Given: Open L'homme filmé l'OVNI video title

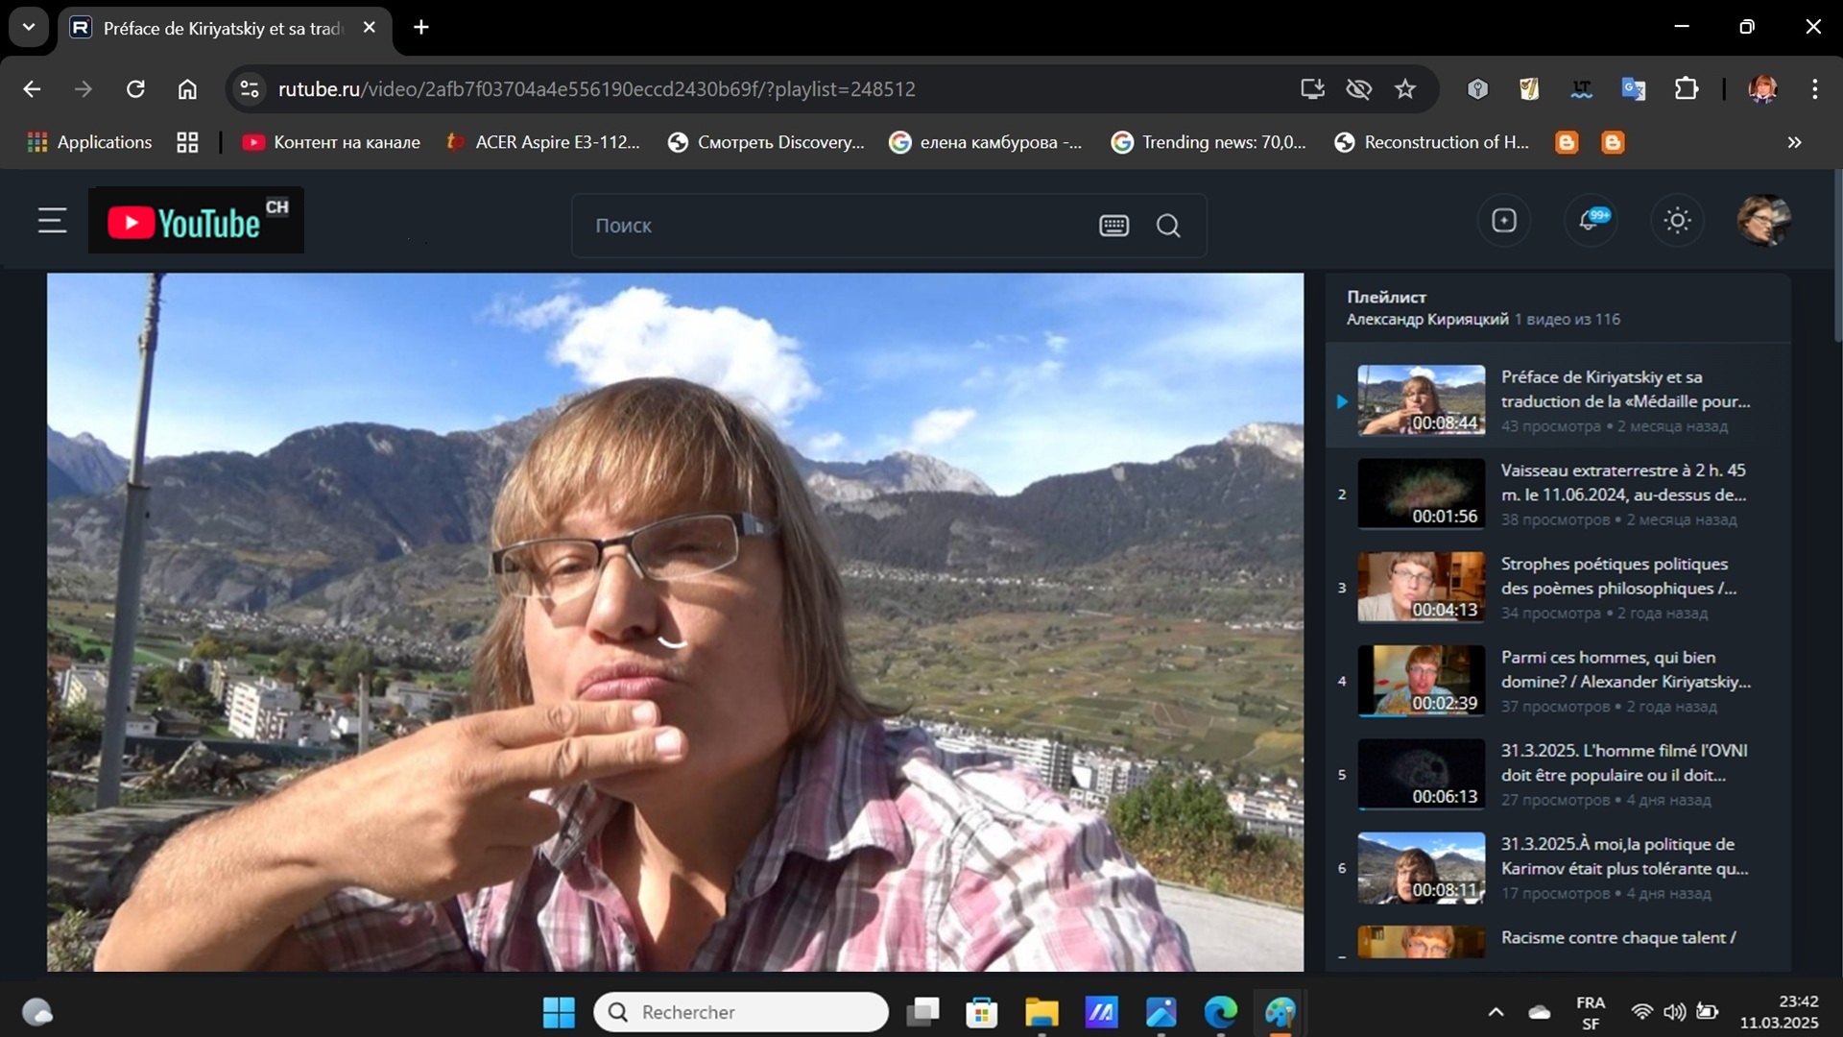Looking at the screenshot, I should tap(1624, 762).
